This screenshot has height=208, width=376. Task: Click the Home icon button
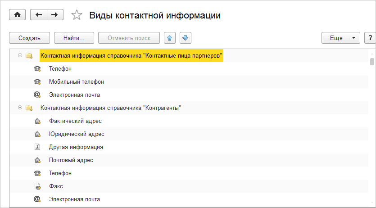coord(18,15)
